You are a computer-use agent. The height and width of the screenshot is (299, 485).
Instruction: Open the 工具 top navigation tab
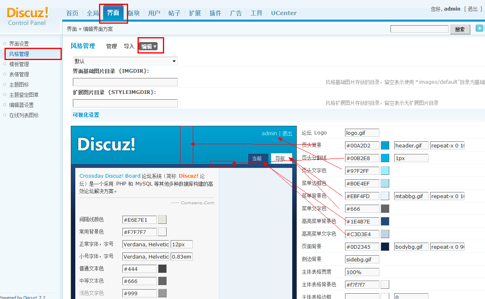coord(256,13)
